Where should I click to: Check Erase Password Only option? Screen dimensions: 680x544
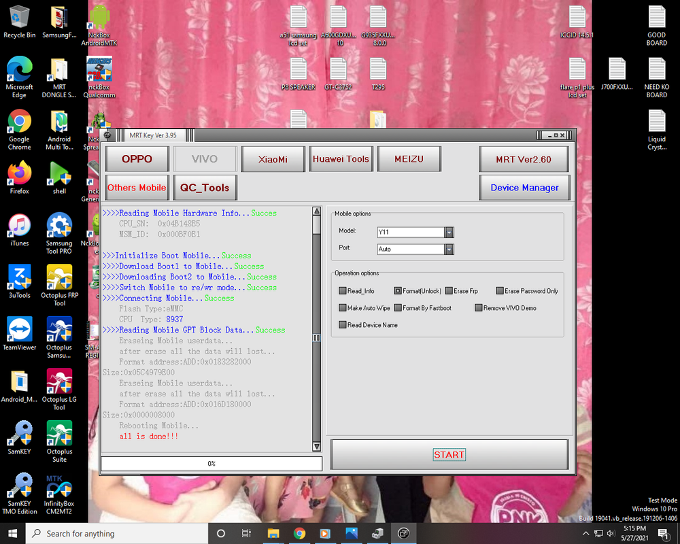tap(500, 290)
